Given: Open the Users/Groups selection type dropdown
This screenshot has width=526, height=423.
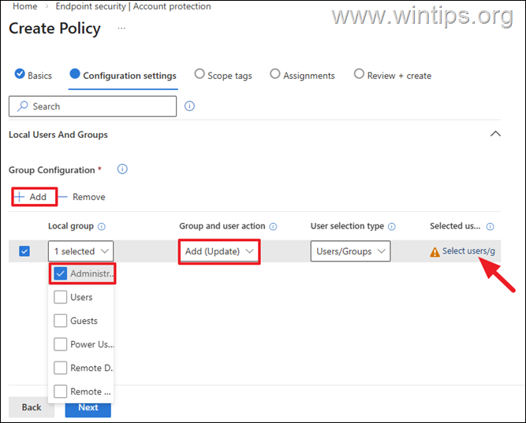Looking at the screenshot, I should click(x=351, y=251).
